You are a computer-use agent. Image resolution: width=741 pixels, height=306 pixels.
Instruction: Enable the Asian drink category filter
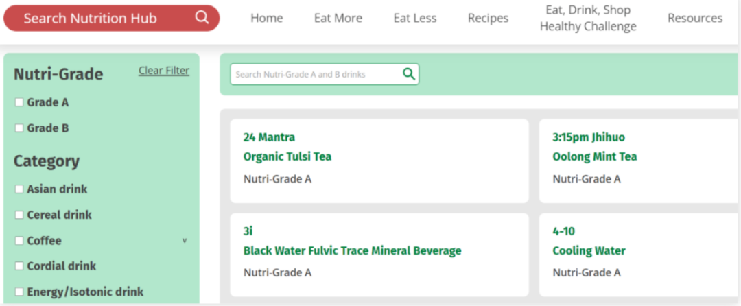point(19,189)
